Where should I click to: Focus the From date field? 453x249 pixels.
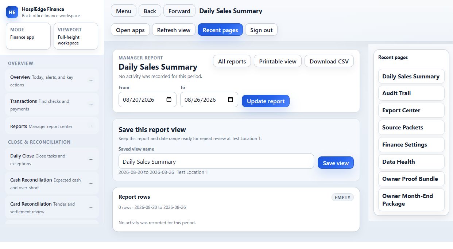pos(147,100)
